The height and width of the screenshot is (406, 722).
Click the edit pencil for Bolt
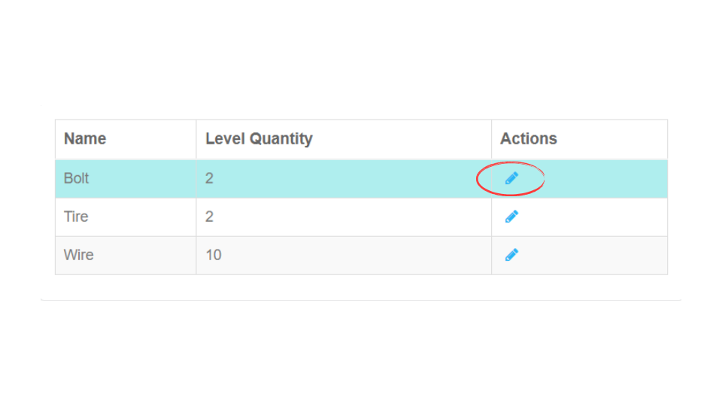click(x=511, y=178)
